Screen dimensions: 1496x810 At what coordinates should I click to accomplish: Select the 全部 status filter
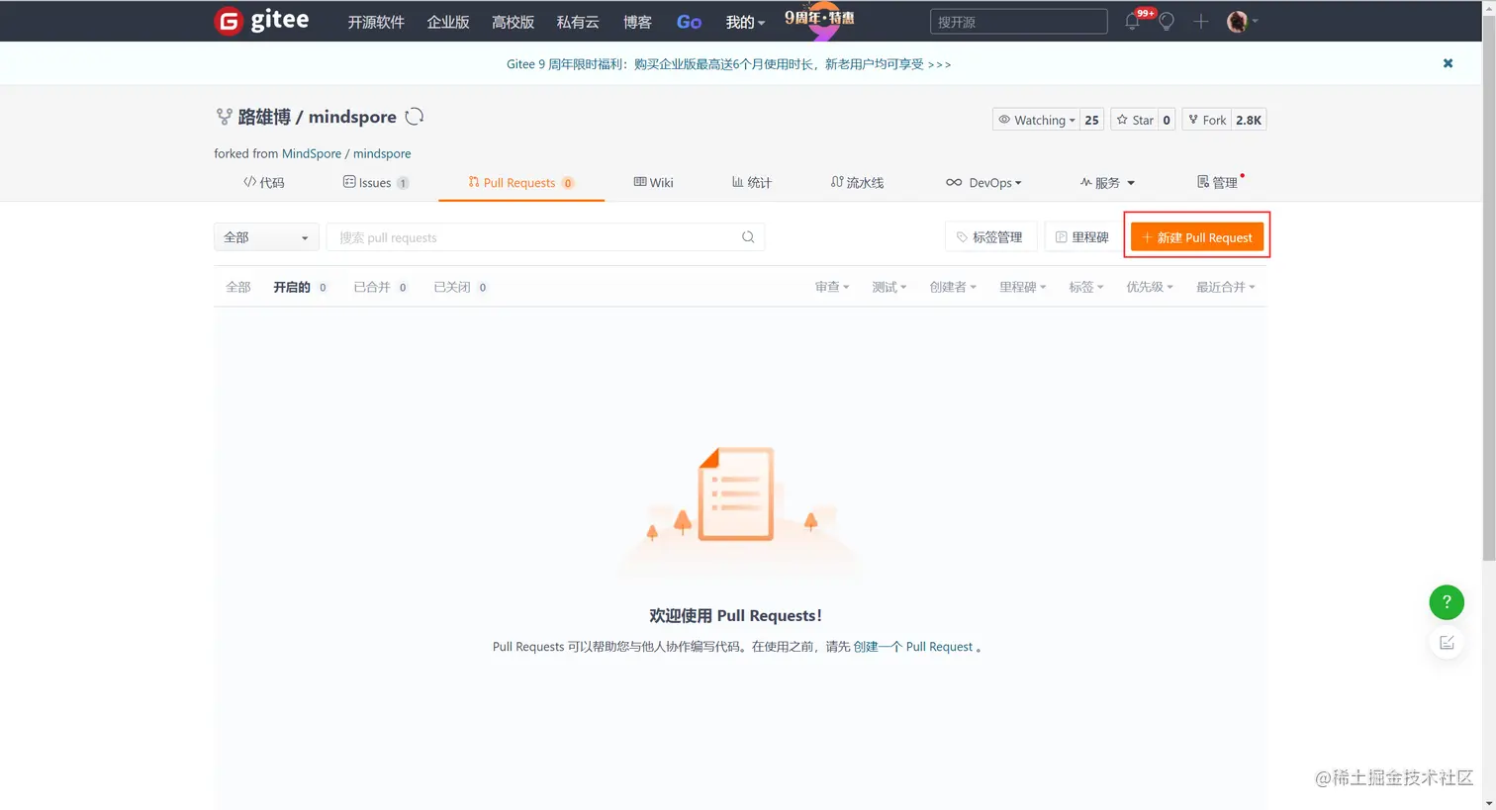pos(238,287)
